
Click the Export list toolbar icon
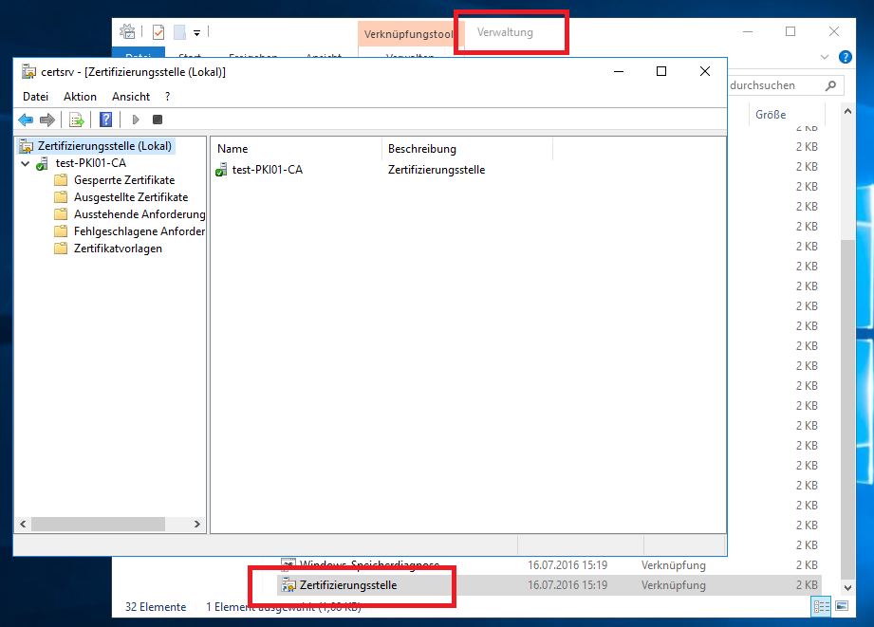click(x=77, y=120)
